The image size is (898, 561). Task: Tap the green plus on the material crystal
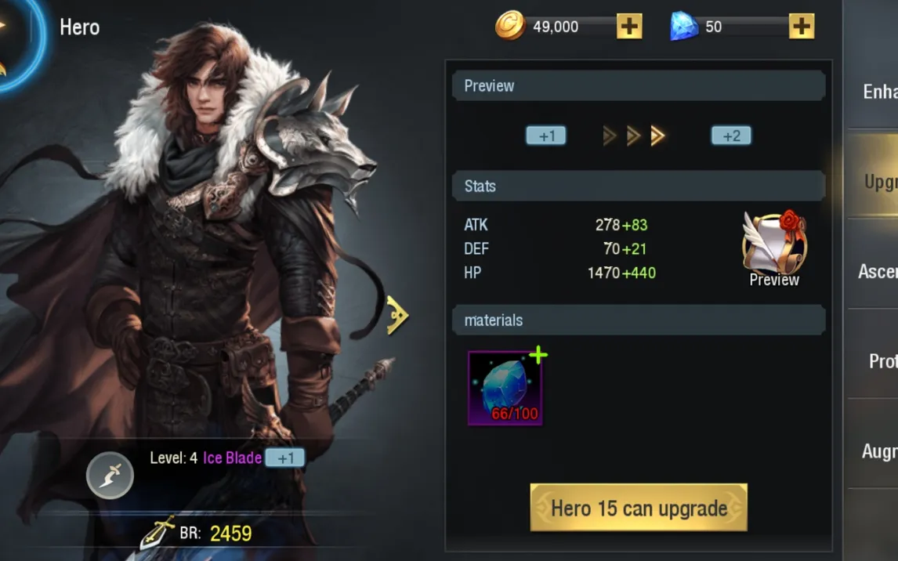point(538,356)
